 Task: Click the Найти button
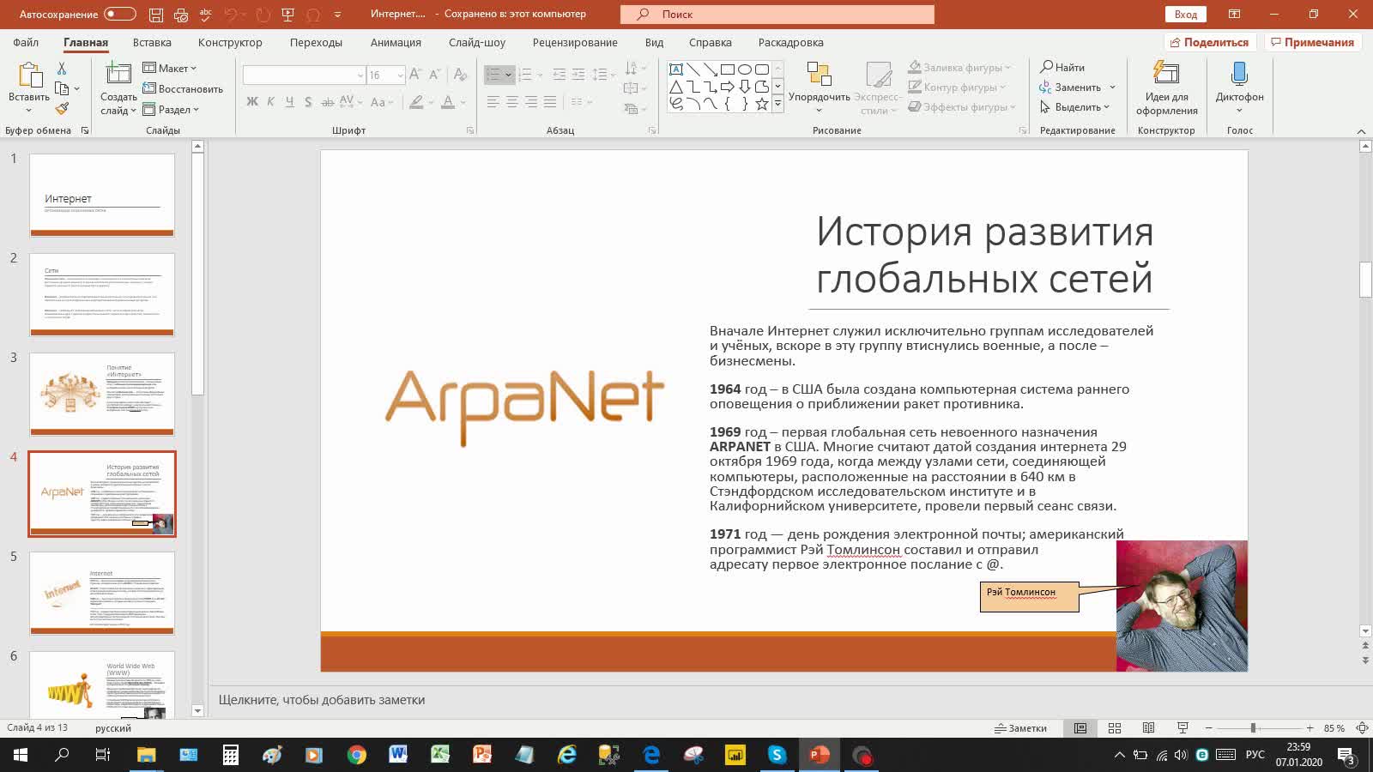click(x=1062, y=67)
